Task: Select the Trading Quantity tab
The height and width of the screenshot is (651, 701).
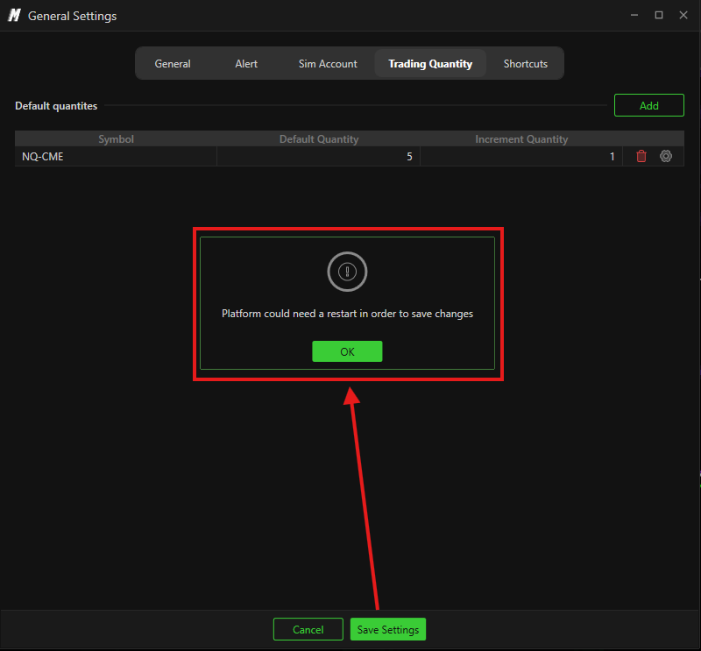Action: 430,64
